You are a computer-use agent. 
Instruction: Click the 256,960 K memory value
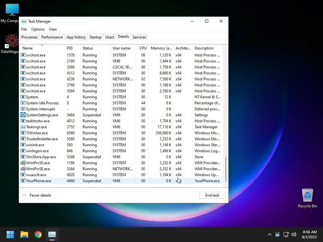pyautogui.click(x=164, y=133)
